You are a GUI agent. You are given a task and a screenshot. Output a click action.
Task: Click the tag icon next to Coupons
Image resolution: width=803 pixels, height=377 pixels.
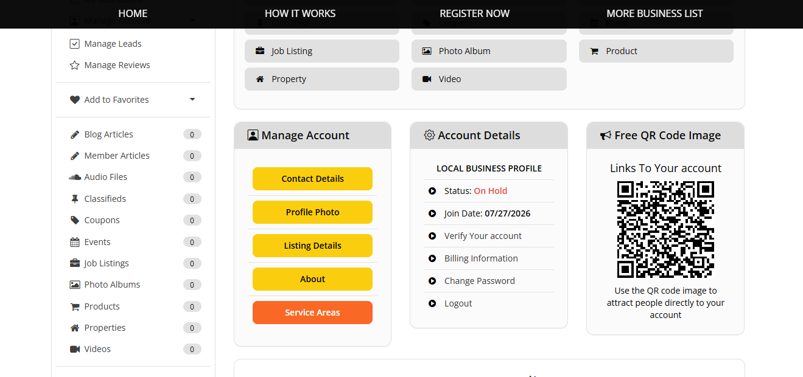[75, 220]
